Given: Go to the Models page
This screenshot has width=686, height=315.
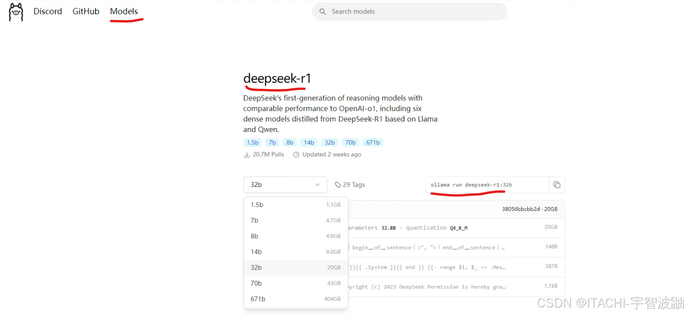Looking at the screenshot, I should click(x=124, y=11).
